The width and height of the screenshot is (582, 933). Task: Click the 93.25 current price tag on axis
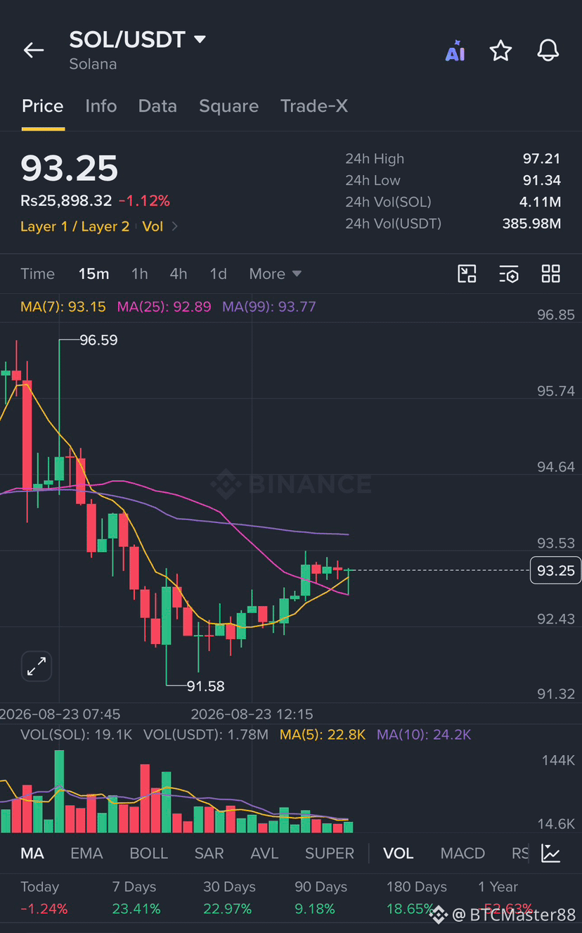pos(555,570)
